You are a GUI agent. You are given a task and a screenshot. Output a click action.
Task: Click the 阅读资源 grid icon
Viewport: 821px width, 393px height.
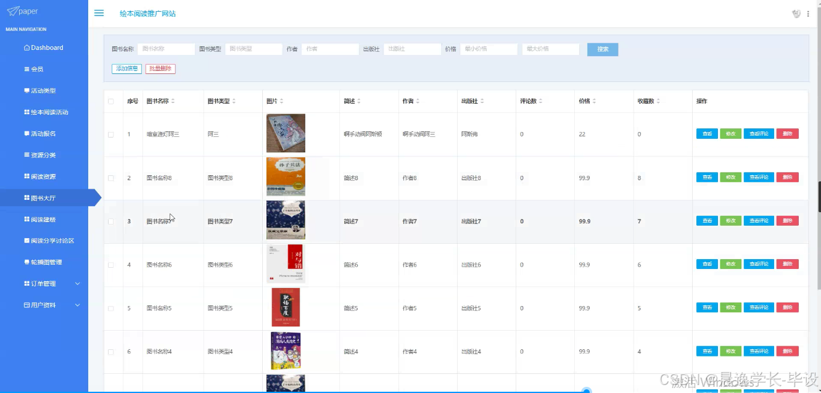click(x=27, y=176)
